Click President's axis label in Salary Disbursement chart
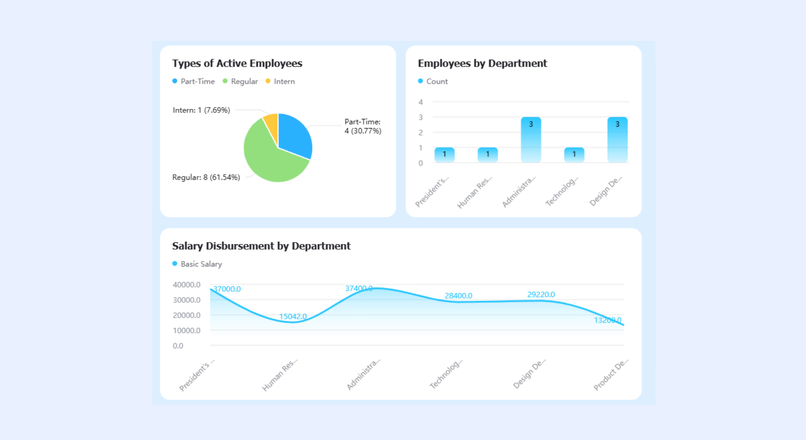The image size is (806, 440). (197, 375)
